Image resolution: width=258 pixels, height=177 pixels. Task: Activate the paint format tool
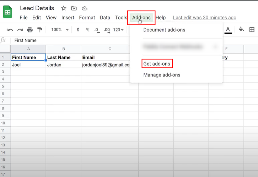click(39, 30)
